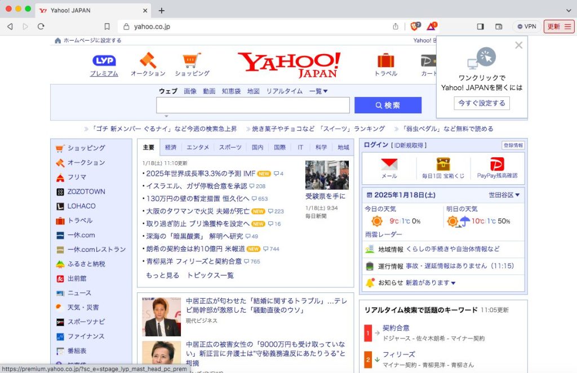Screen dimensions: 577x373
Task: Close the one-click setup popup
Action: [519, 45]
